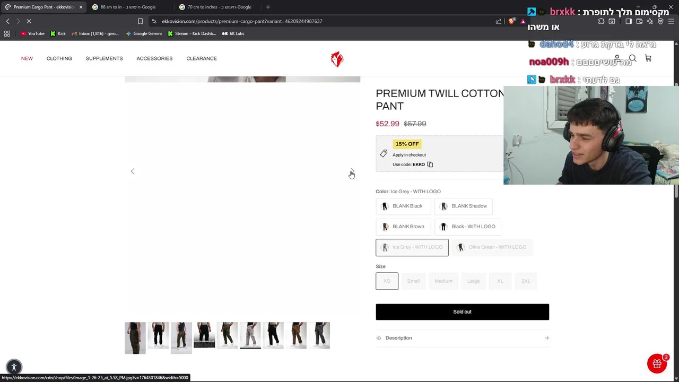Copy the EKKO discount code
The height and width of the screenshot is (382, 679).
430,164
